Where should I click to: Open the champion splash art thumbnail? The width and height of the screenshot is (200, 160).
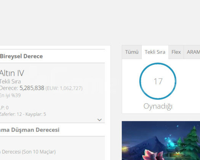(x=161, y=141)
